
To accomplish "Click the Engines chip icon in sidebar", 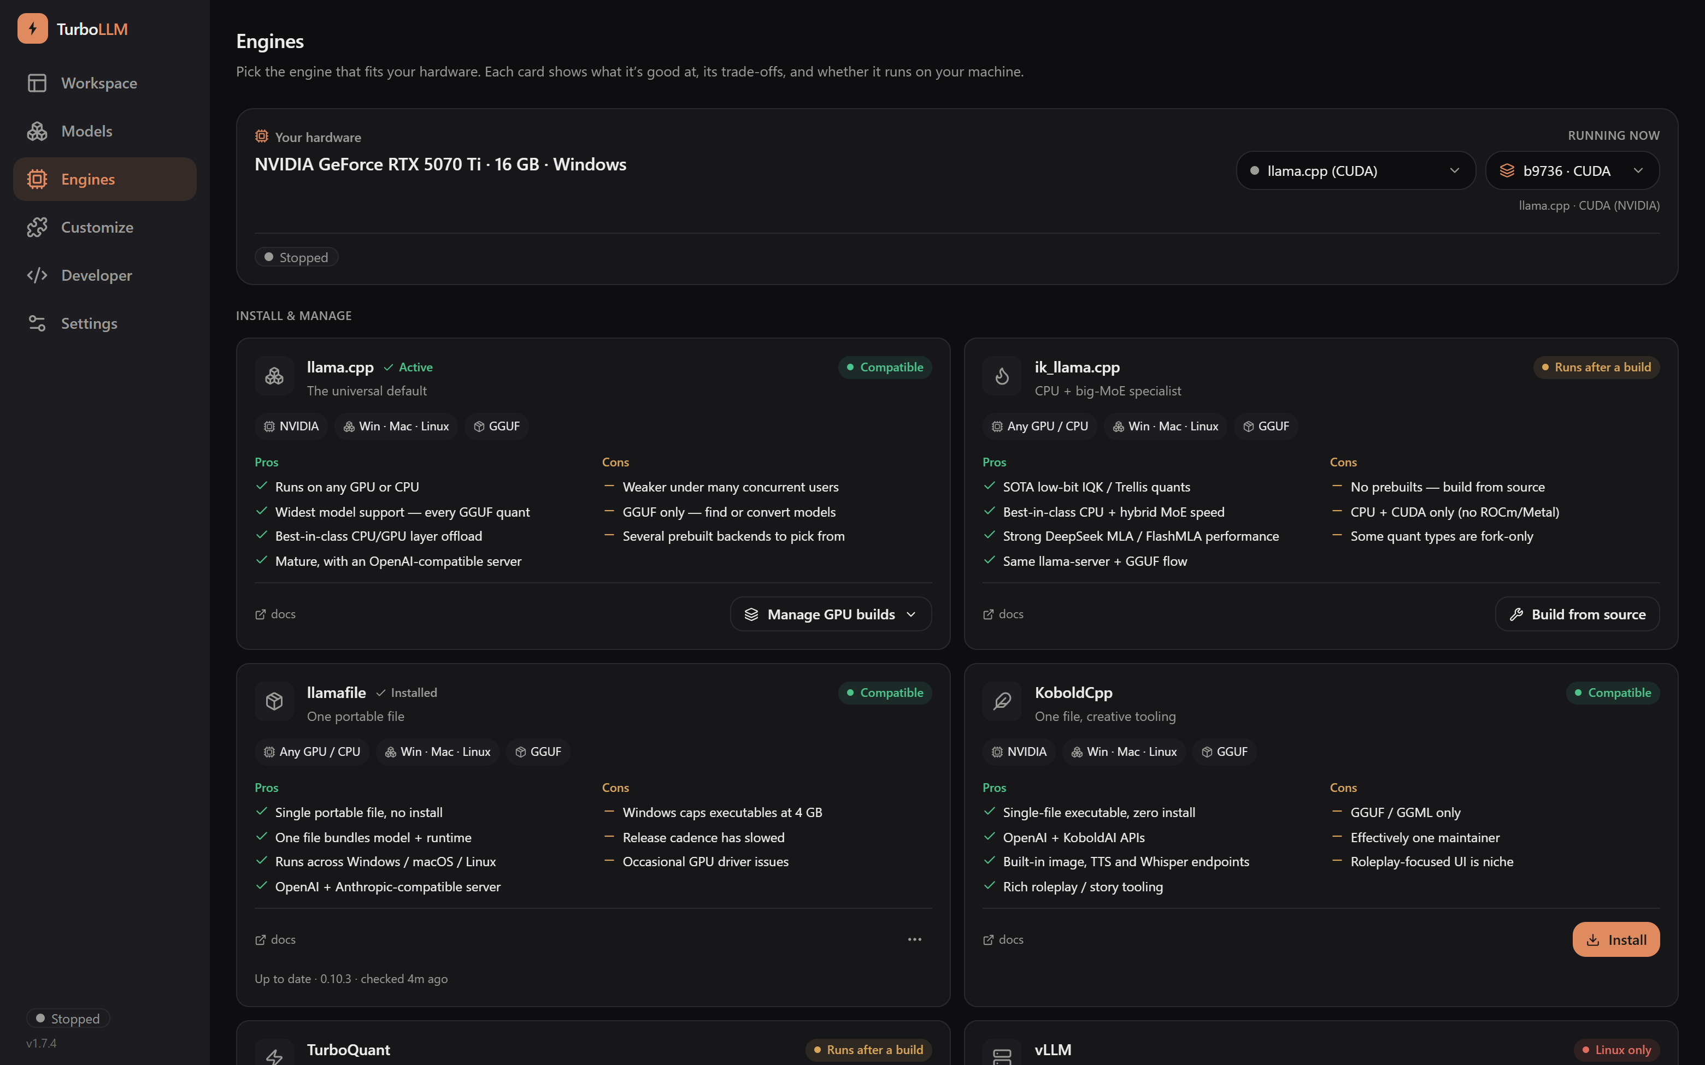I will click(37, 179).
